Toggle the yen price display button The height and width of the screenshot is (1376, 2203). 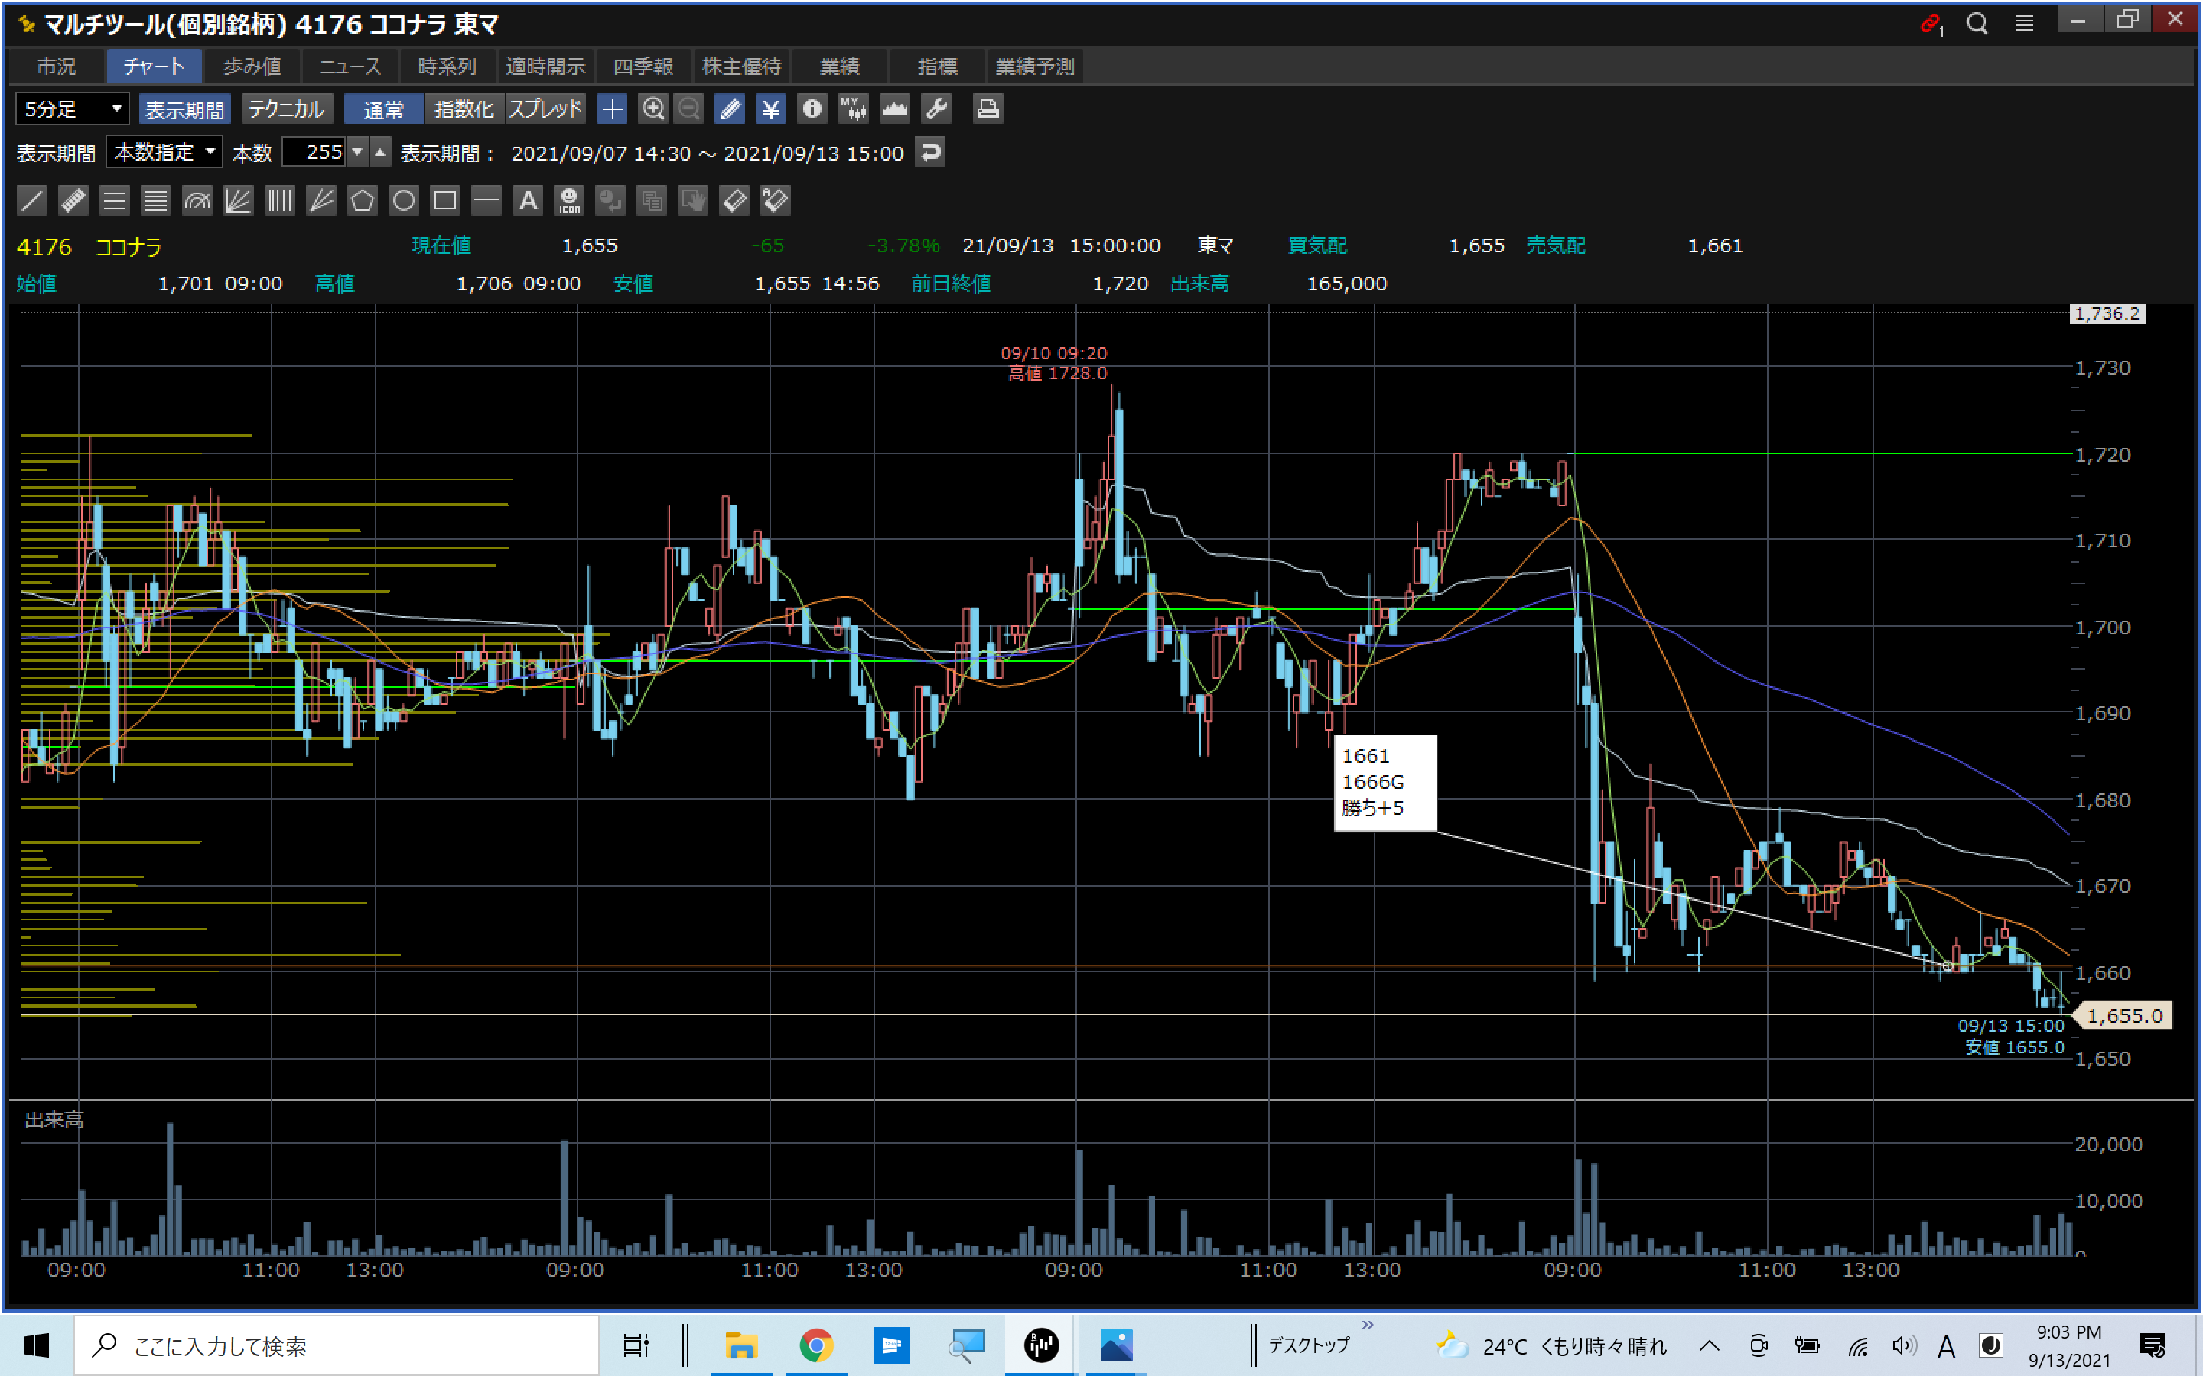click(770, 109)
